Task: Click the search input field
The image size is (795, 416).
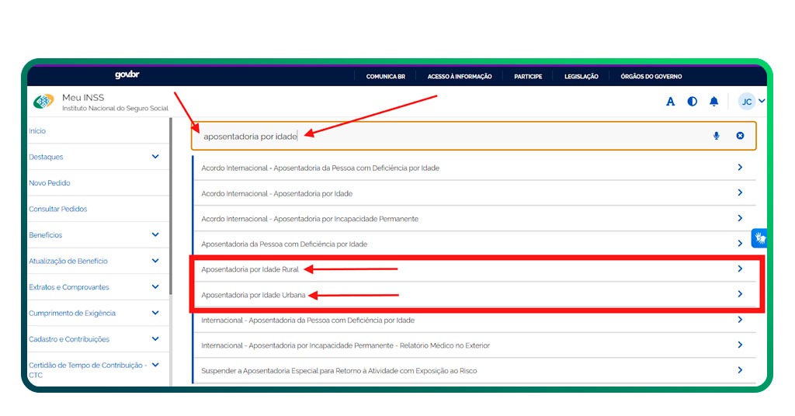Action: pyautogui.click(x=466, y=136)
